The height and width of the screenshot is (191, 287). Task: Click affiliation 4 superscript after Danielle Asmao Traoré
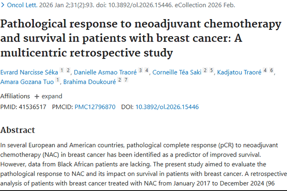[x=147, y=70]
